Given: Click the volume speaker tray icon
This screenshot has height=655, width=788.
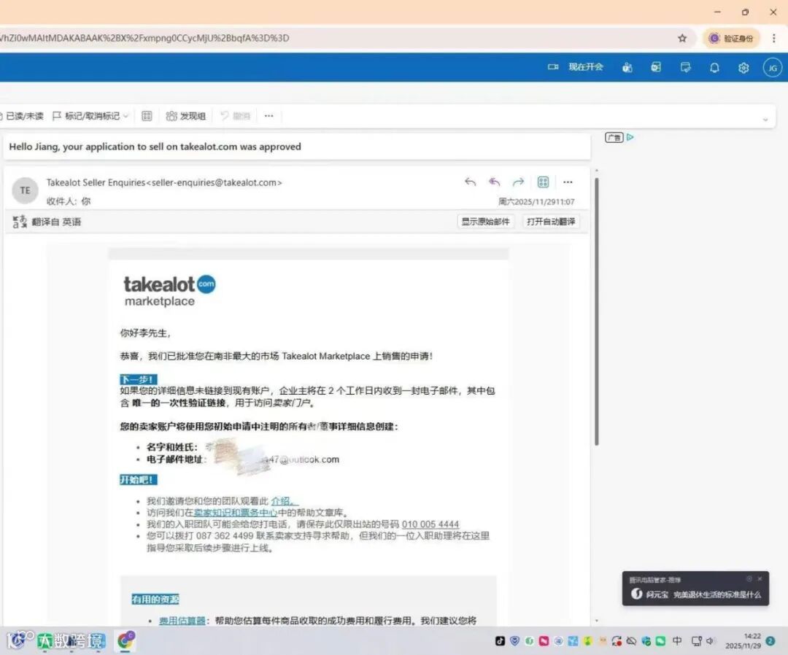Looking at the screenshot, I should point(710,641).
